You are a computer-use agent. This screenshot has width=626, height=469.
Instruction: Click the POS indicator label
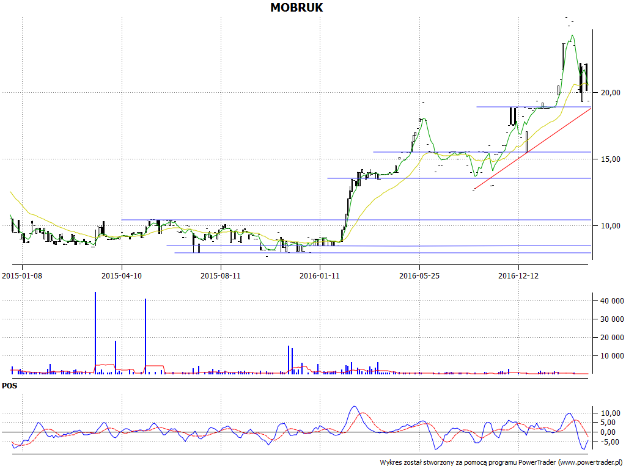[x=10, y=386]
